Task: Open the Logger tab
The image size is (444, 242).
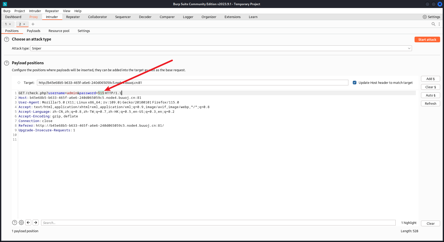Action: [x=188, y=17]
